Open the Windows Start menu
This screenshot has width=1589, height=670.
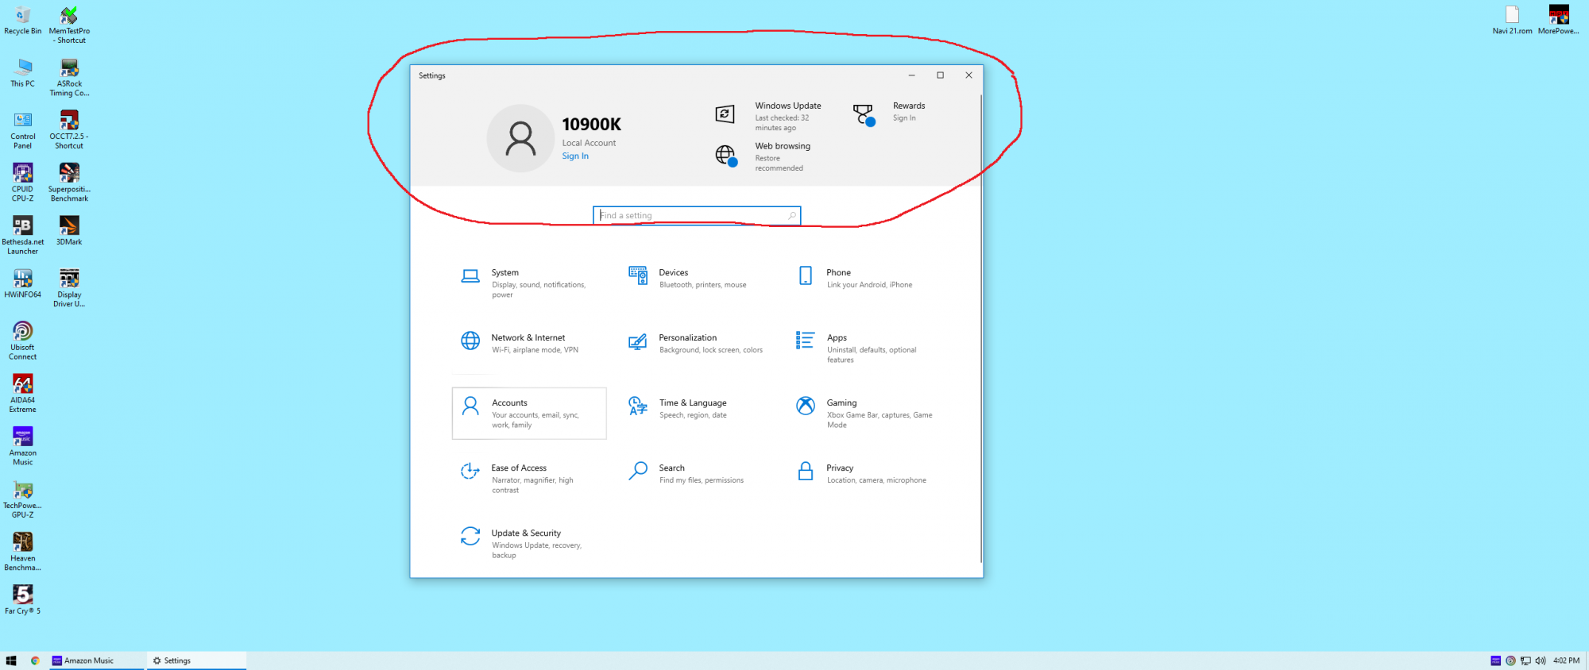[x=11, y=660]
